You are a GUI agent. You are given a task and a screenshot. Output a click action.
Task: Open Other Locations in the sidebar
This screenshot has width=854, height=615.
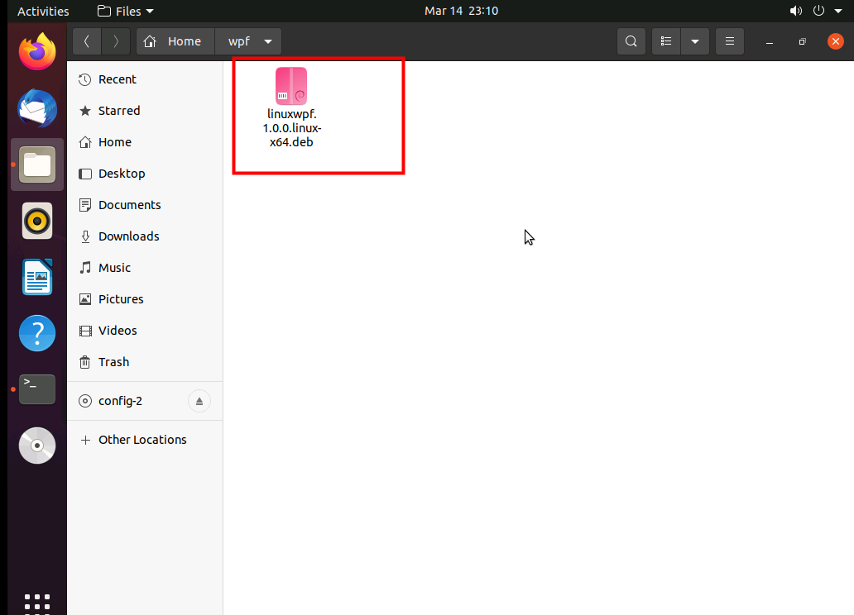tap(145, 440)
